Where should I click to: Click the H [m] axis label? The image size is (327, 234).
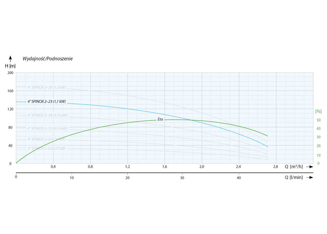[x=10, y=66]
